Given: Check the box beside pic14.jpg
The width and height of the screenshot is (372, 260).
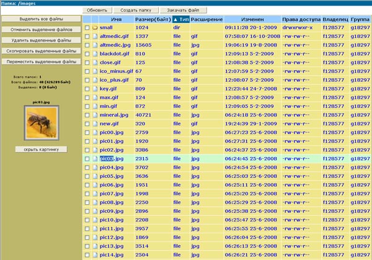Looking at the screenshot, I should coord(87,255).
